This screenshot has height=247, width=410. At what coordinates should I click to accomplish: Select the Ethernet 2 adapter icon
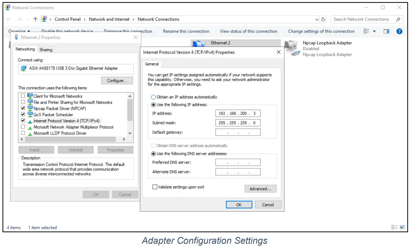pyautogui.click(x=199, y=44)
